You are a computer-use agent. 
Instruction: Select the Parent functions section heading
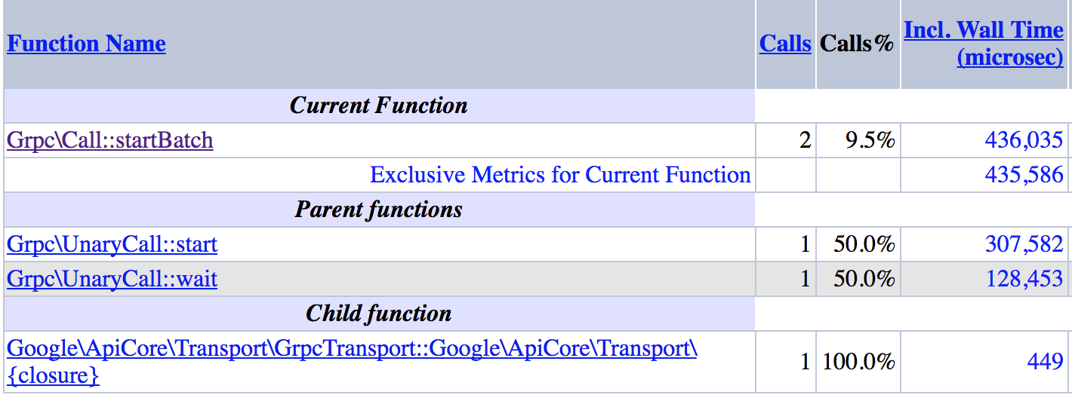point(379,210)
